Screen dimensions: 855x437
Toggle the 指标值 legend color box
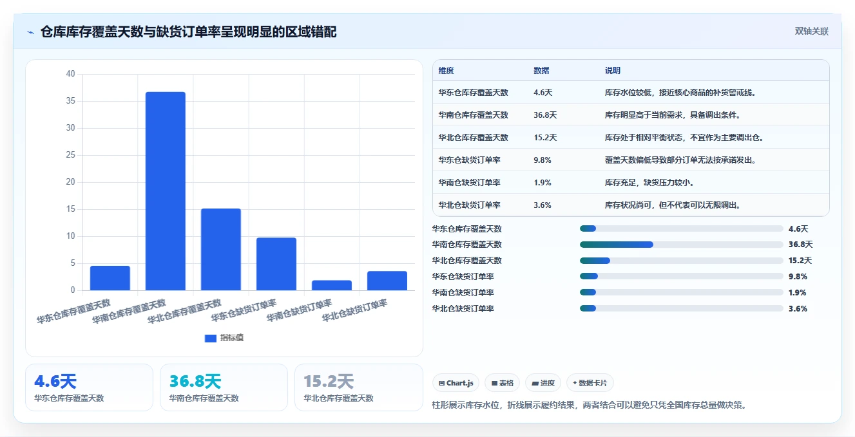[x=210, y=338]
